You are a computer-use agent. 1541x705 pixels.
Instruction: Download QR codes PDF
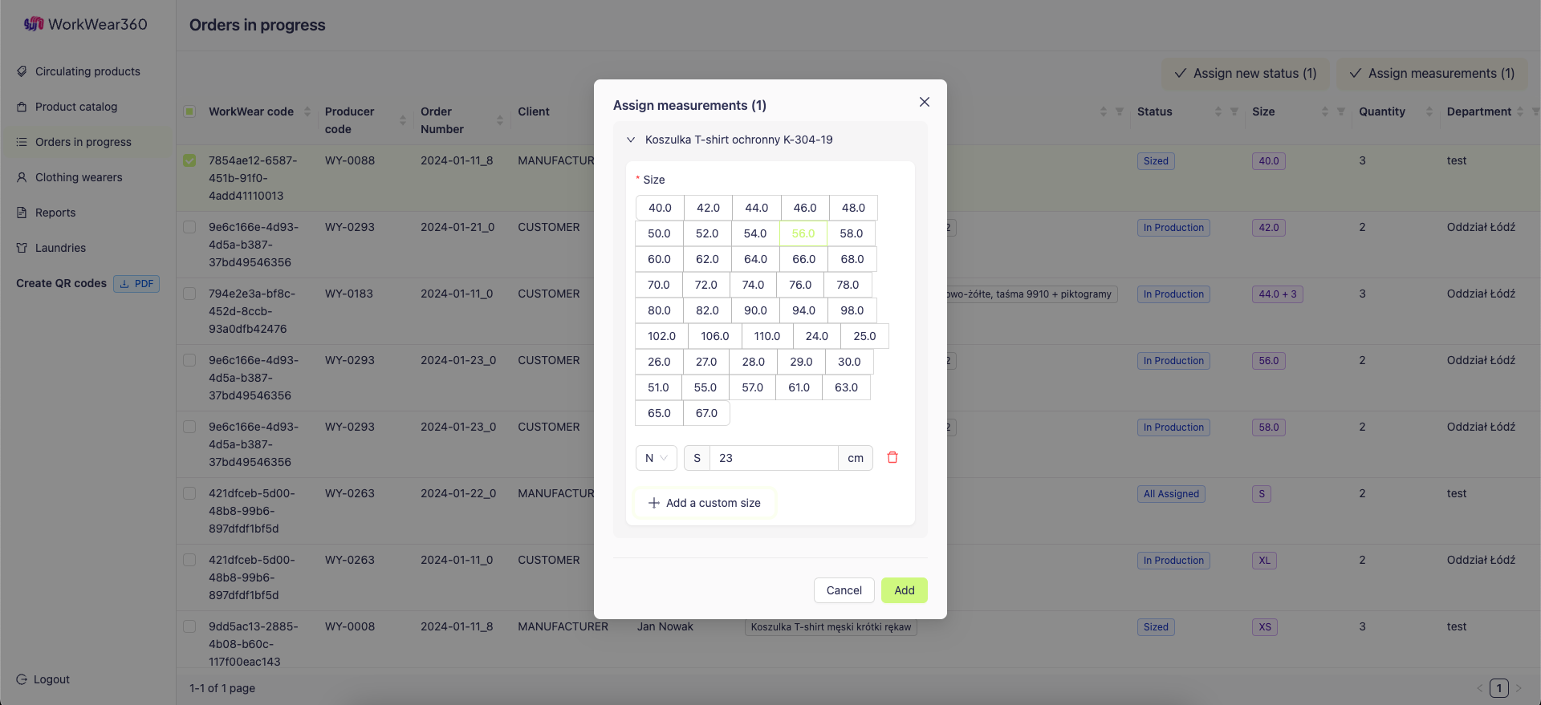click(x=136, y=284)
